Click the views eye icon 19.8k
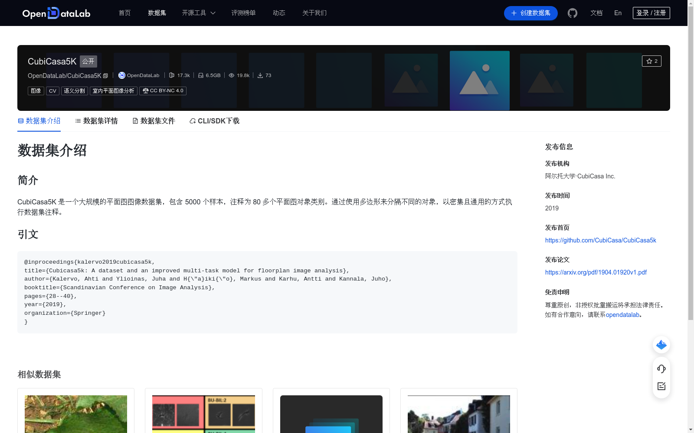The height and width of the screenshot is (433, 694). pyautogui.click(x=232, y=75)
